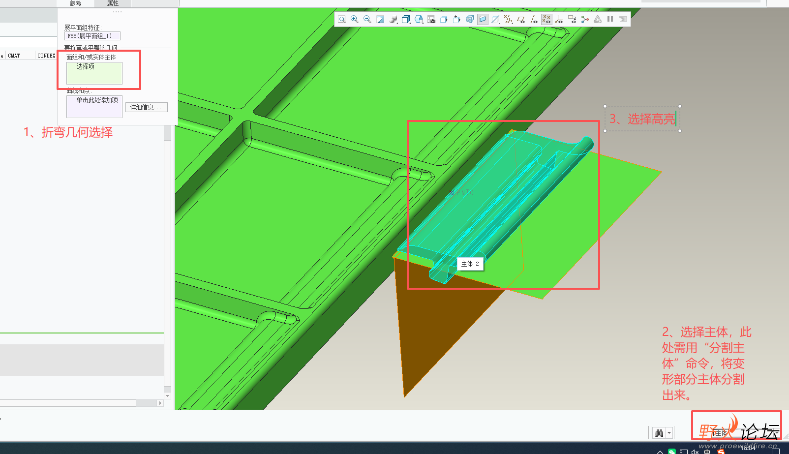Click the Refit view icon
This screenshot has height=454, width=789.
point(342,19)
